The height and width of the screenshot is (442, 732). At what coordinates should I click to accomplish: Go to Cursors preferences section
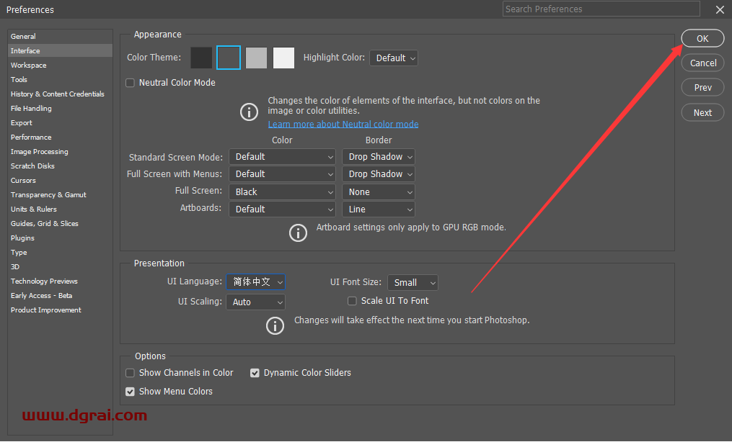[x=23, y=181]
